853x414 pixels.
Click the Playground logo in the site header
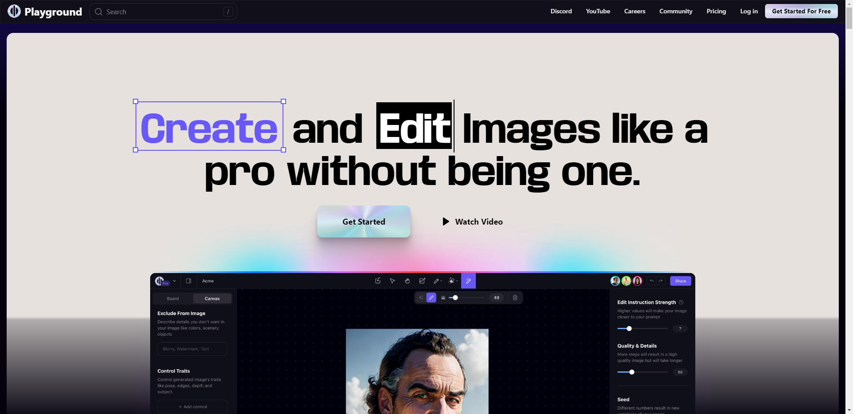45,12
